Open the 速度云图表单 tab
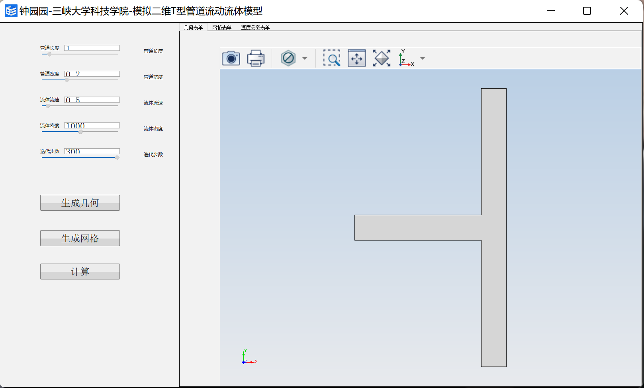644x388 pixels. click(255, 27)
